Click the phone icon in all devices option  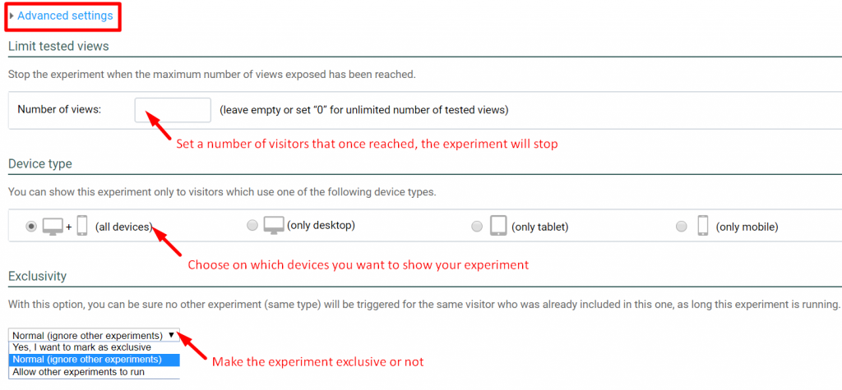tap(82, 226)
